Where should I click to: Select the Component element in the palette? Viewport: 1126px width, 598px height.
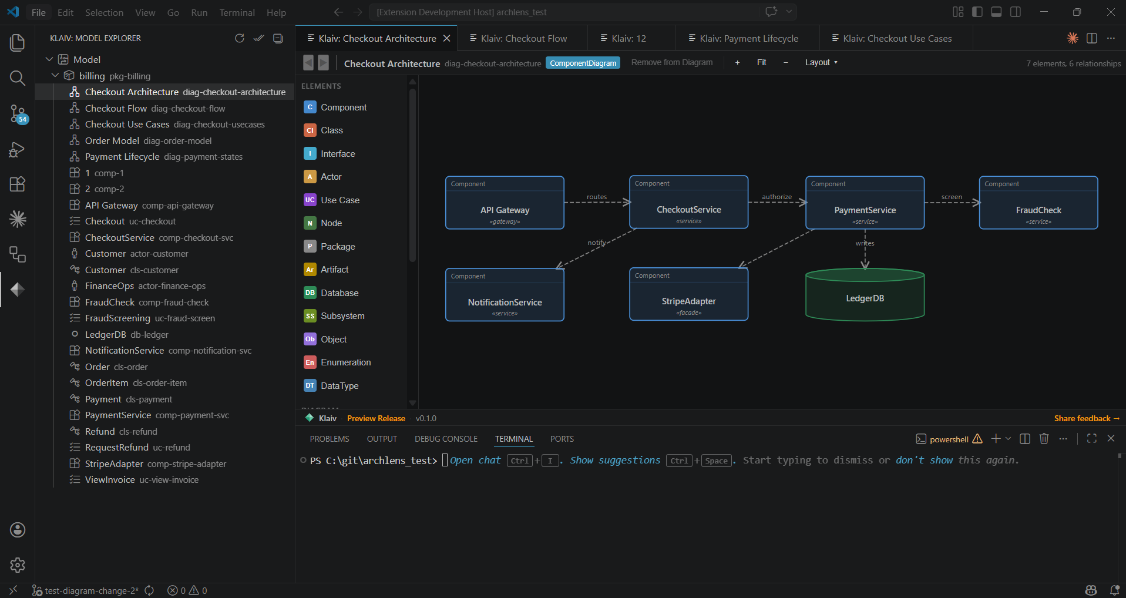click(343, 107)
